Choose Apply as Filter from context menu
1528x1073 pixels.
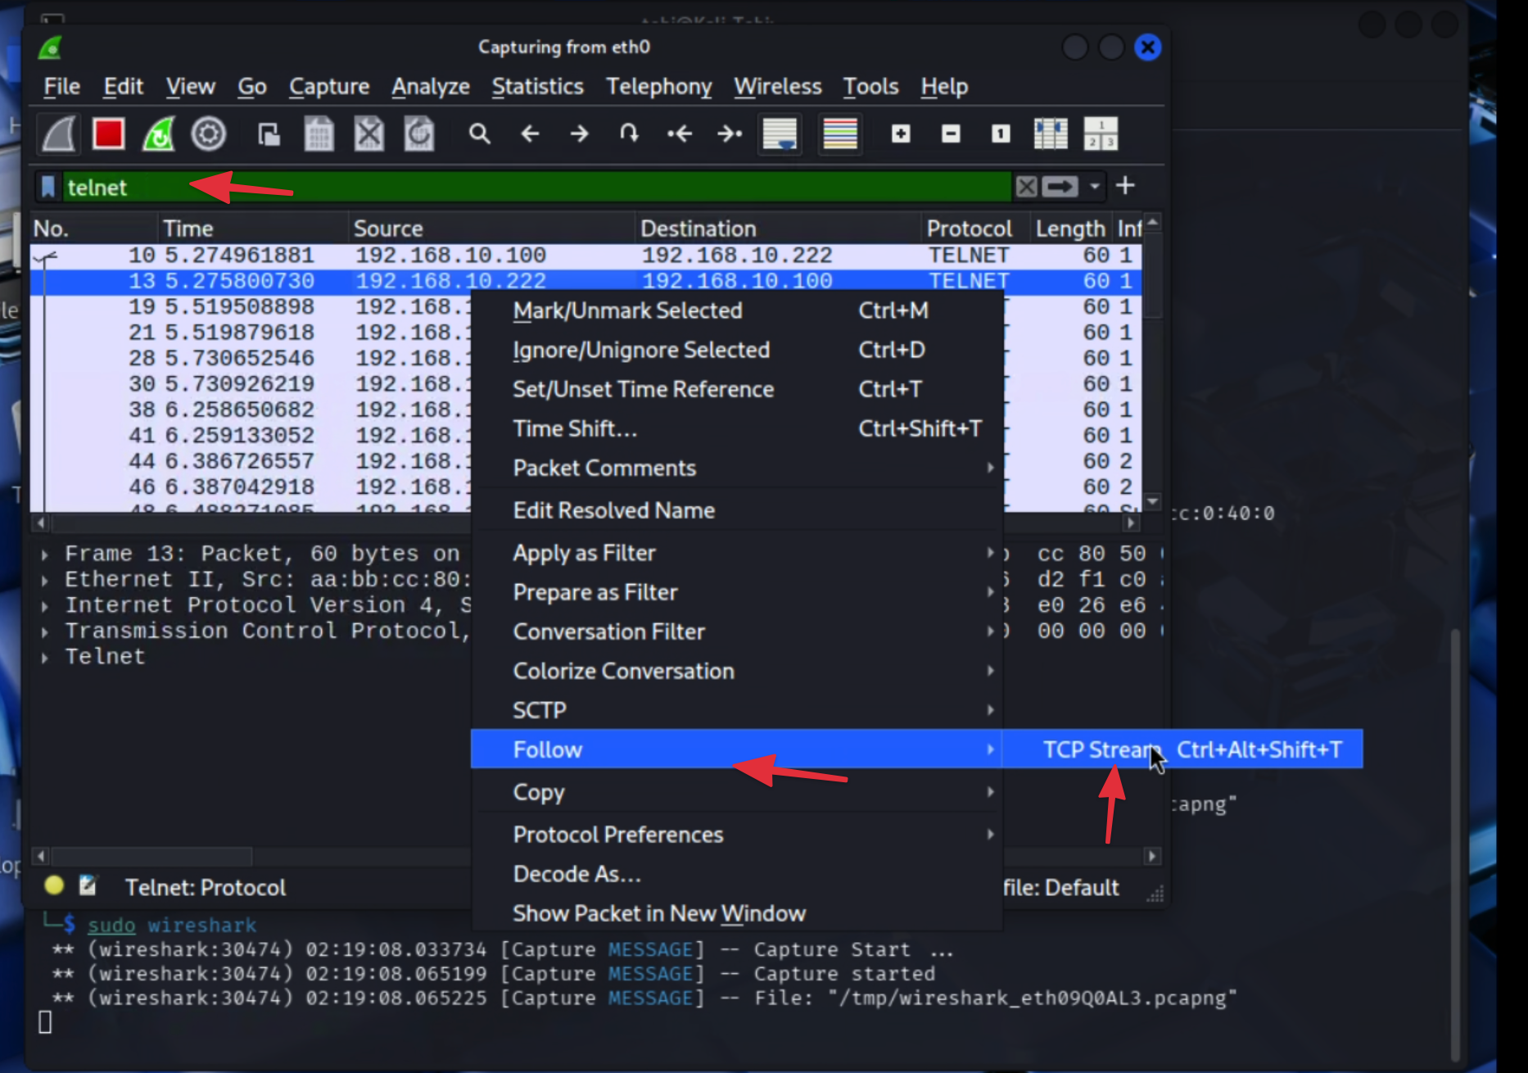[x=584, y=553]
